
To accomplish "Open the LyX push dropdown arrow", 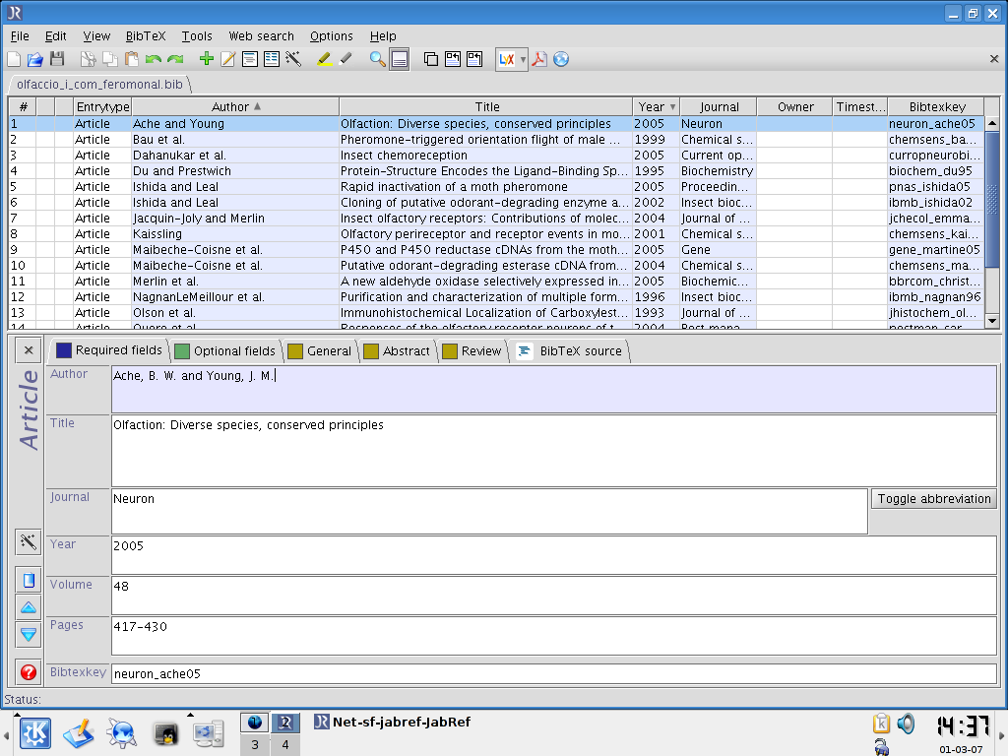I will pos(523,59).
